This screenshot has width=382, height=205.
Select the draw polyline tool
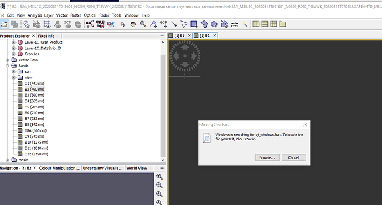[x=184, y=24]
